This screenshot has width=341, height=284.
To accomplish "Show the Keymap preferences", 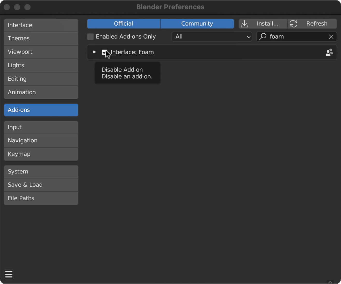I will click(41, 154).
